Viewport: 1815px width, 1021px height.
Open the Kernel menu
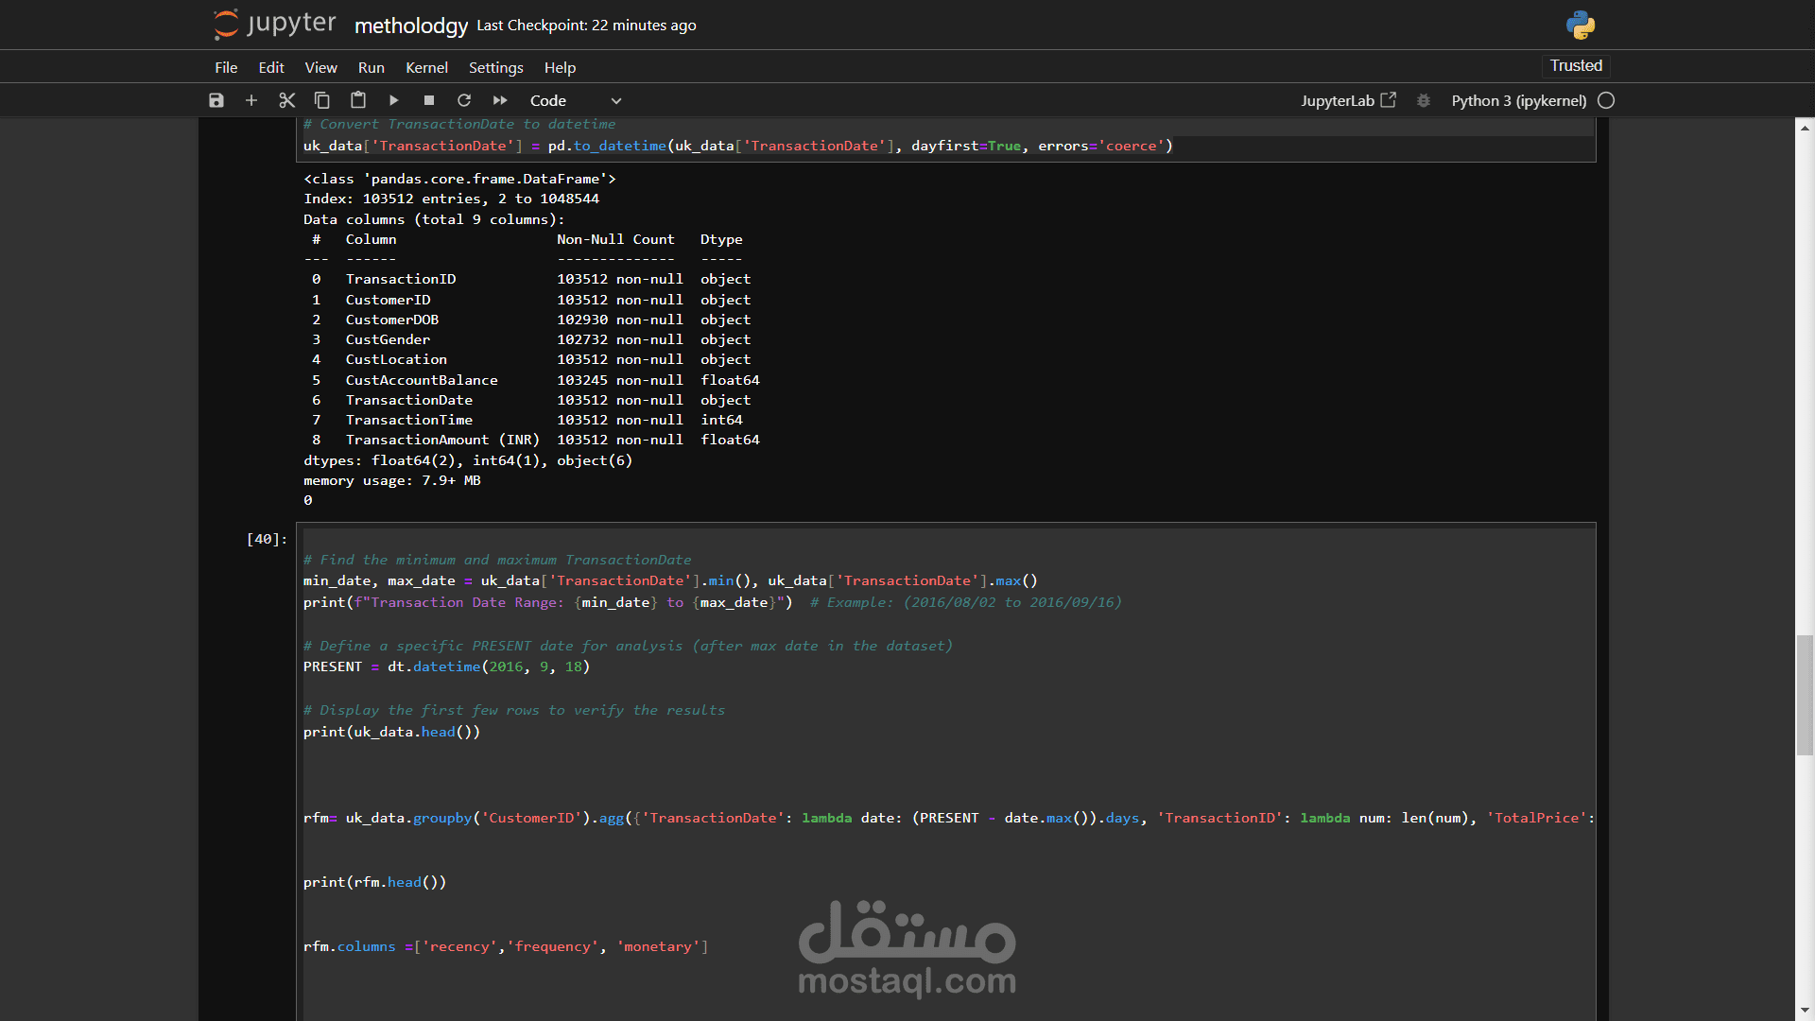(426, 67)
